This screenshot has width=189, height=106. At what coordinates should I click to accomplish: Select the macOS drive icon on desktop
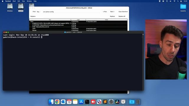click(21, 6)
